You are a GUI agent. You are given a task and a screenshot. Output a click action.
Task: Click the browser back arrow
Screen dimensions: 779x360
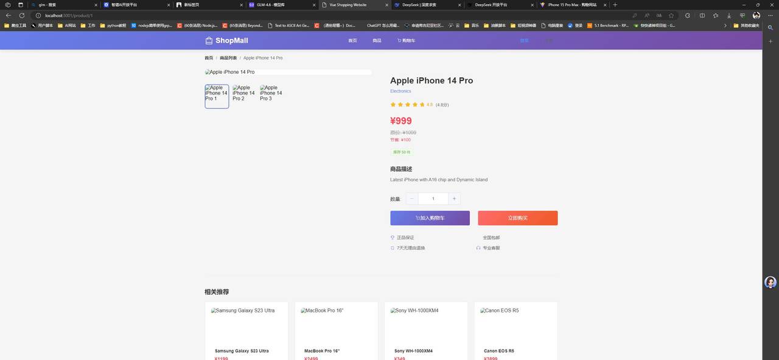point(9,15)
